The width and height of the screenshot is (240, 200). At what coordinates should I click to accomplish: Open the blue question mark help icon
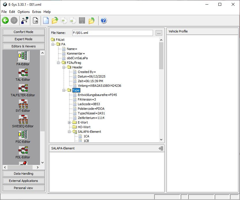click(104, 20)
